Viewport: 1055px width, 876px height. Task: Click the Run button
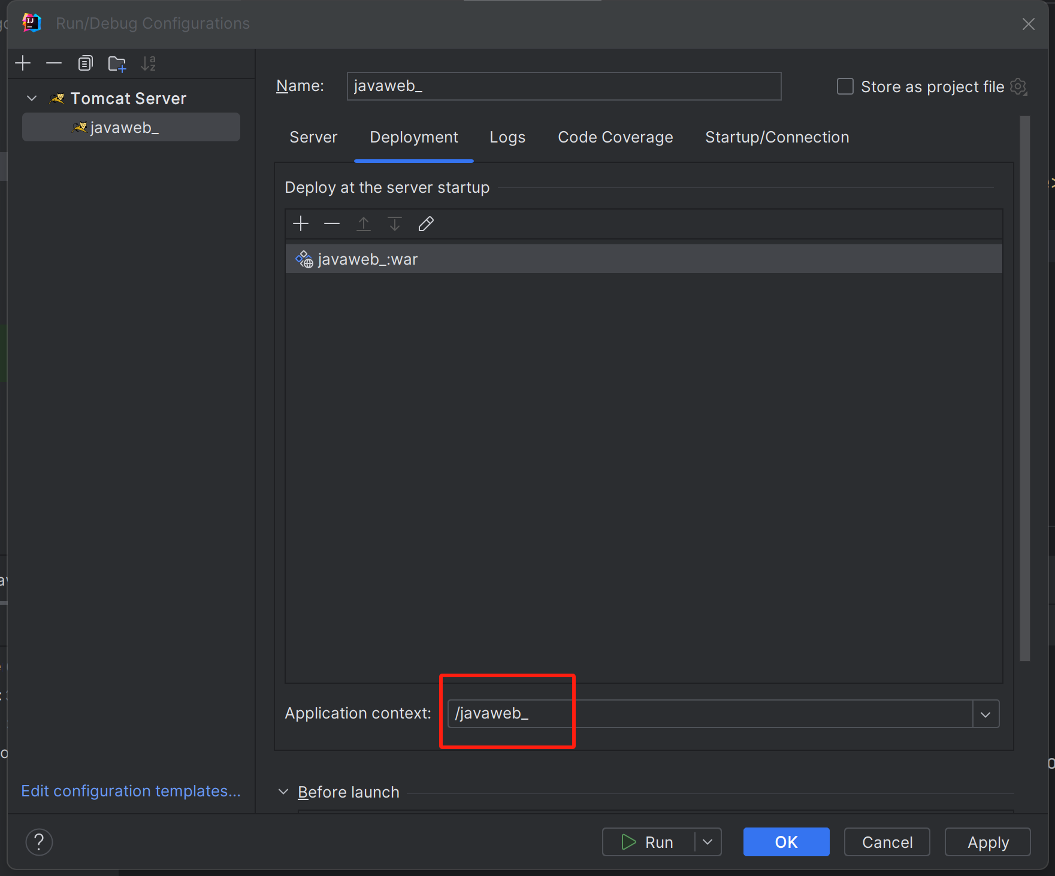648,842
